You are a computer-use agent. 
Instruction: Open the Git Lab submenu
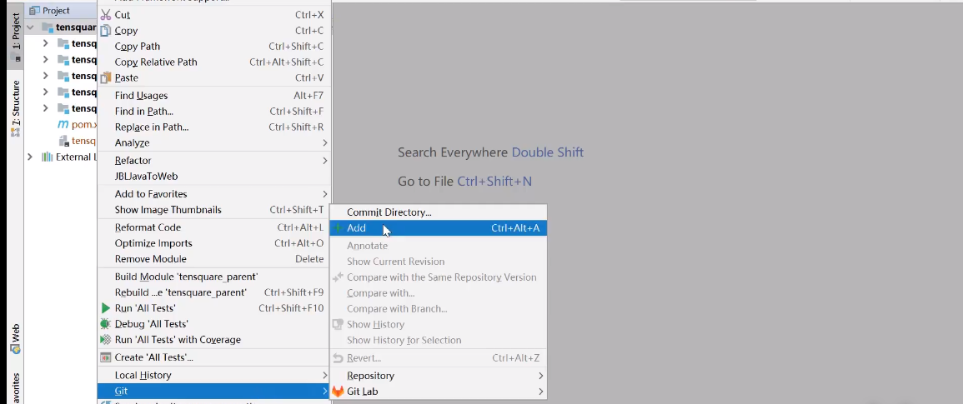(438, 392)
